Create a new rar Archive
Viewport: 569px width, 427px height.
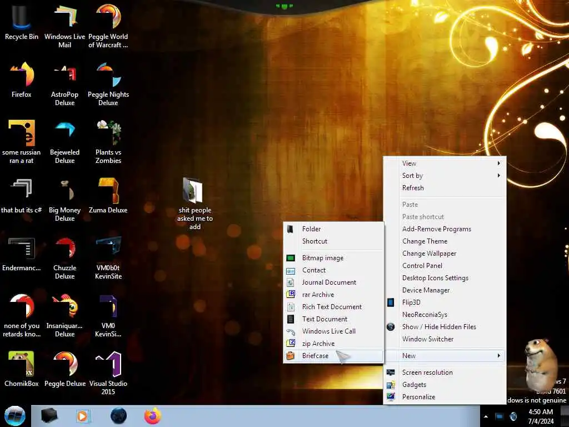[x=333, y=295]
